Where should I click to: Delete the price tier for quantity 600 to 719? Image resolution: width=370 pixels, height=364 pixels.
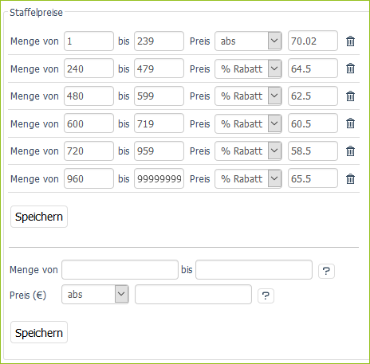click(350, 123)
